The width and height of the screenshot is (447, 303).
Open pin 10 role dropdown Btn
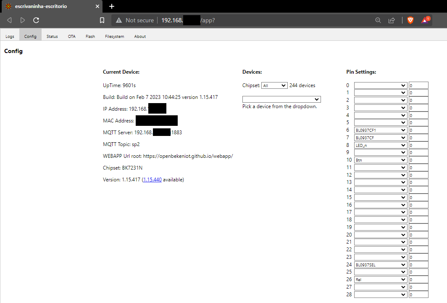click(x=381, y=160)
